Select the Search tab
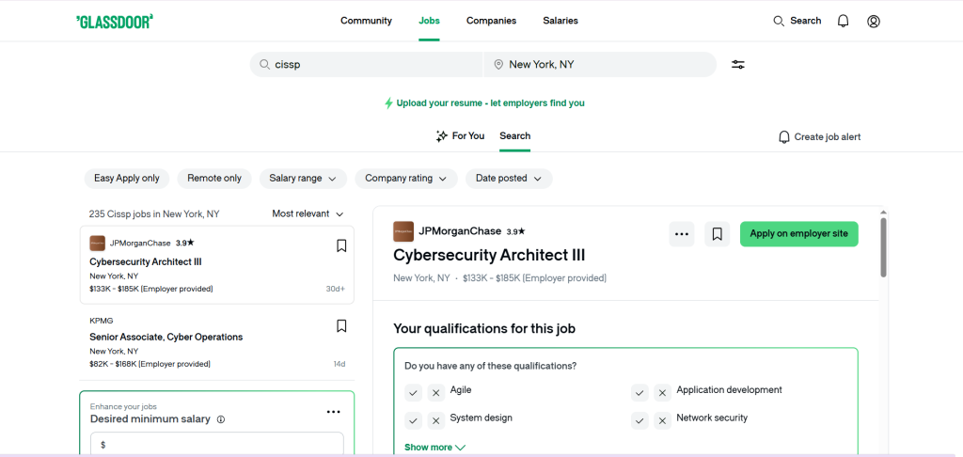963x457 pixels. click(514, 136)
